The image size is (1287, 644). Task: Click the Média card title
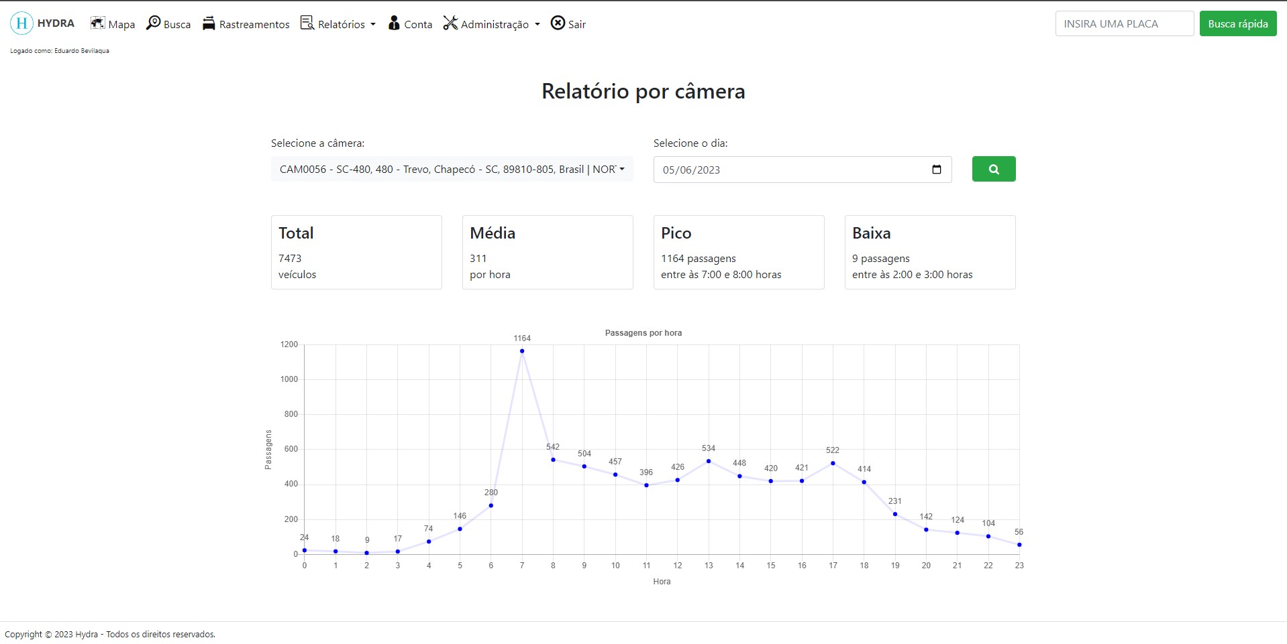tap(493, 233)
